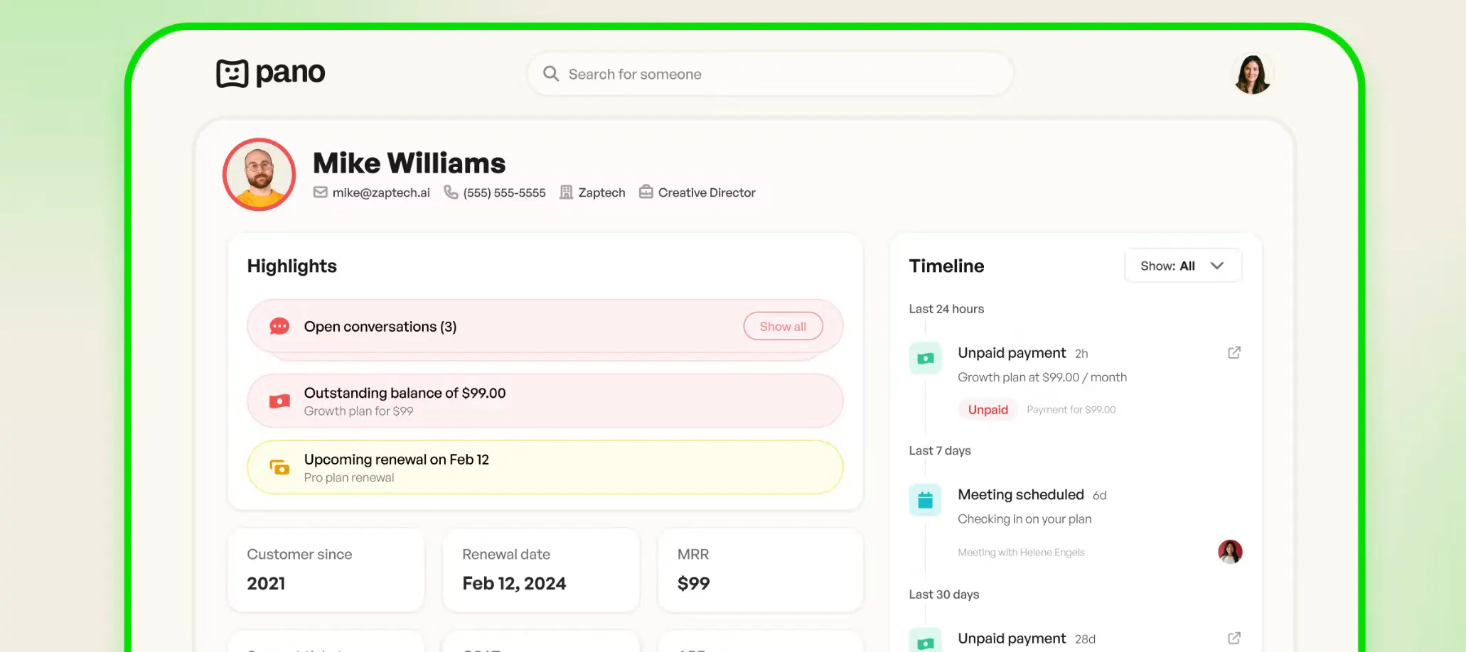This screenshot has width=1466, height=652.
Task: Expand the Show: All timeline dropdown
Action: click(x=1183, y=266)
